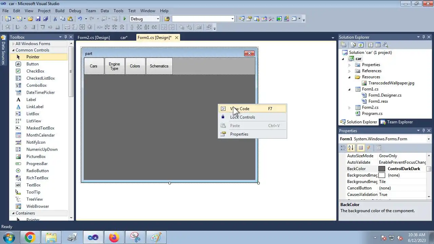The width and height of the screenshot is (434, 244).
Task: Open the Command Window toolbar icon
Action: click(x=294, y=19)
